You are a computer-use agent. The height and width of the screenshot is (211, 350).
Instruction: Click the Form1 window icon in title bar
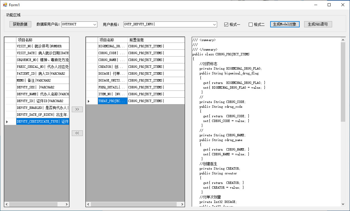(5, 5)
